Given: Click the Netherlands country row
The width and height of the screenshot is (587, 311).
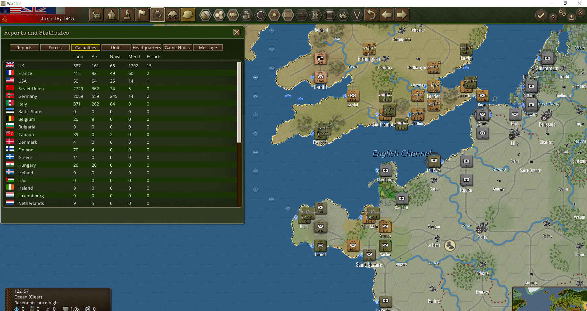Looking at the screenshot, I should pos(121,203).
